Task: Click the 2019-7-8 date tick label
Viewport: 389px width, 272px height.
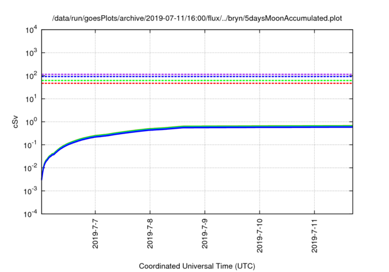Action: tap(150, 234)
